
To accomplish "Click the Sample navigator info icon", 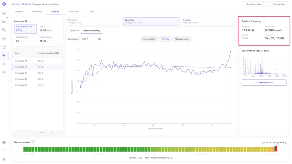I will pos(34,142).
